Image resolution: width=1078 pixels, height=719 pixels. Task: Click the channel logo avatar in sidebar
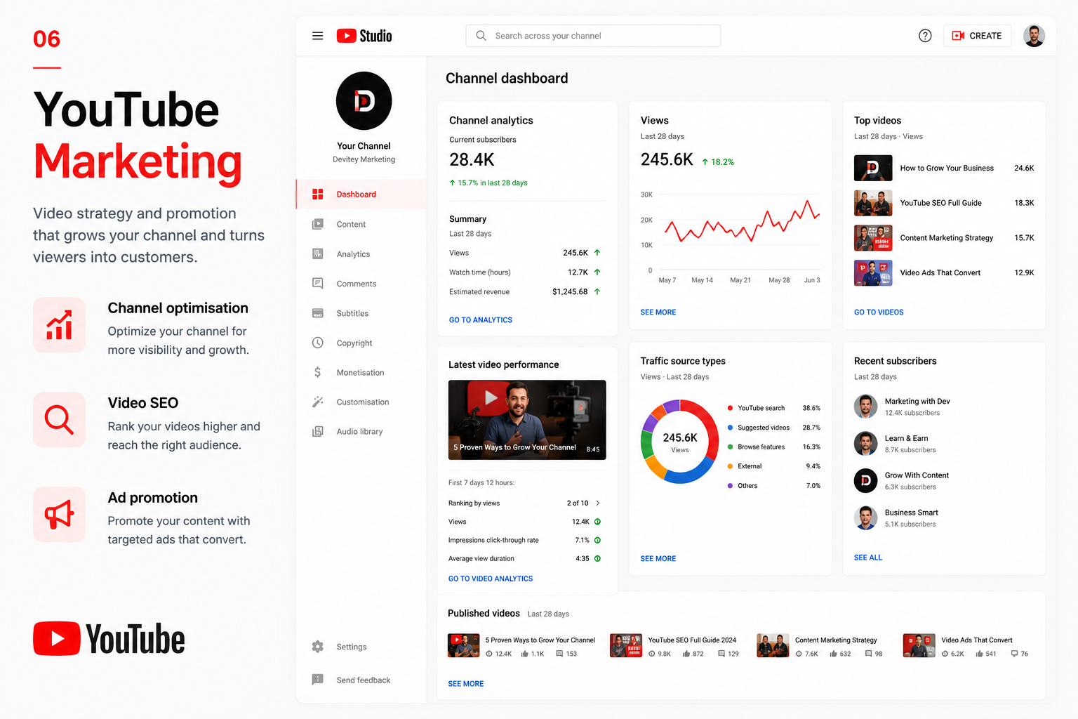pos(364,101)
